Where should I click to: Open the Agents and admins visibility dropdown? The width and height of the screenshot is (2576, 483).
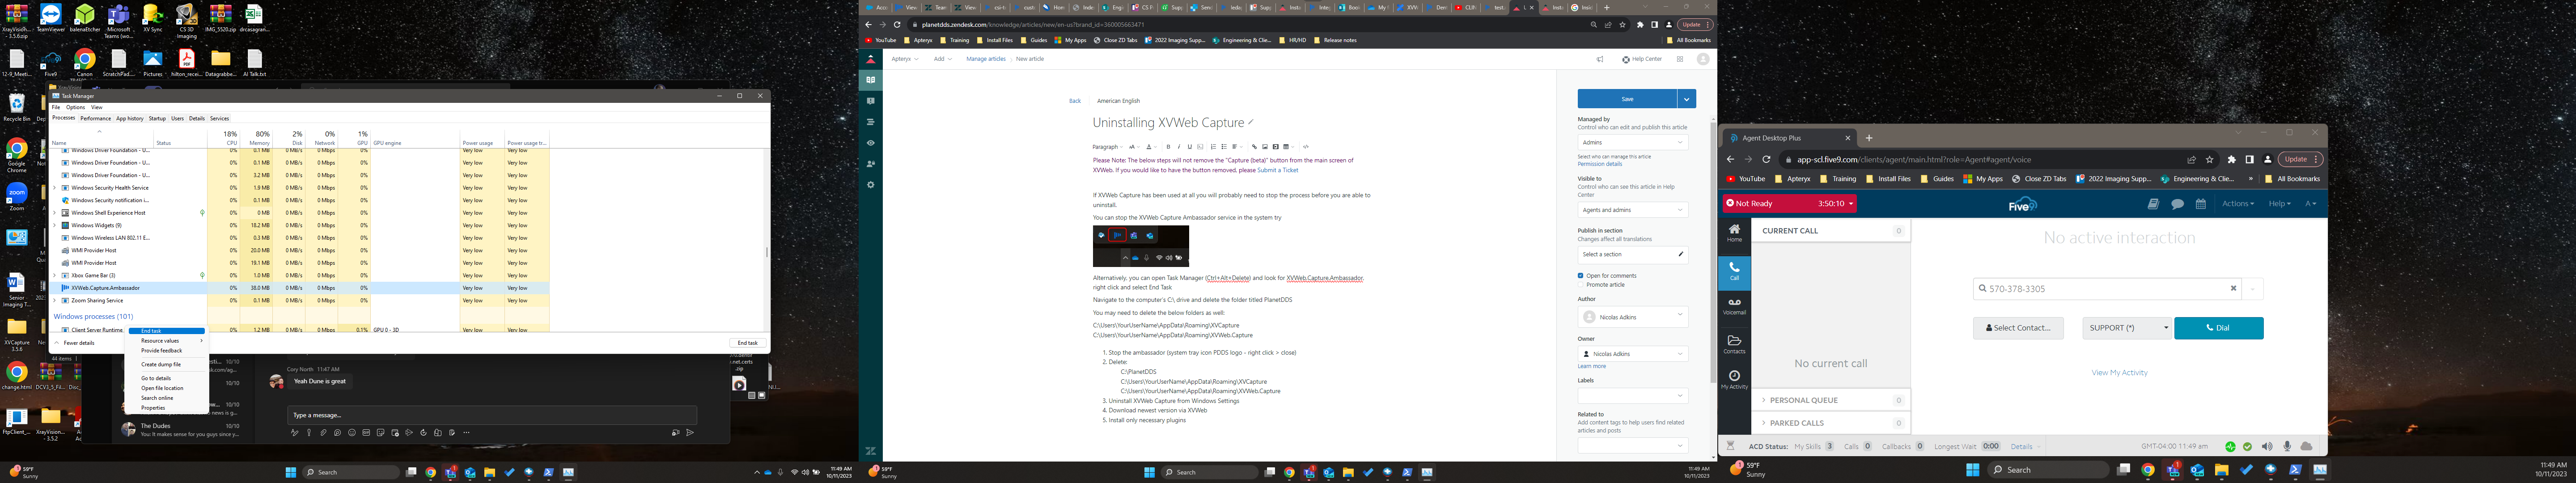(1633, 210)
